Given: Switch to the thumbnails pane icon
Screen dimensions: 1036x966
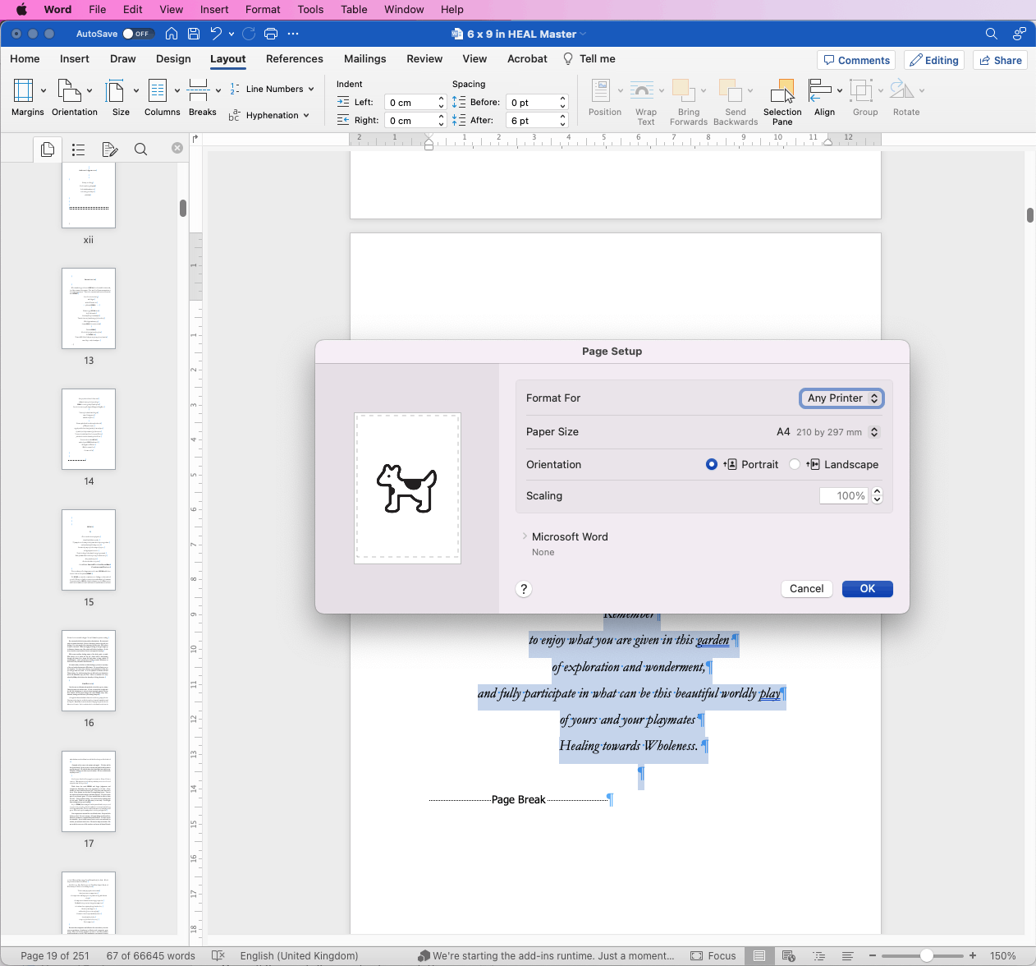Looking at the screenshot, I should coord(47,149).
